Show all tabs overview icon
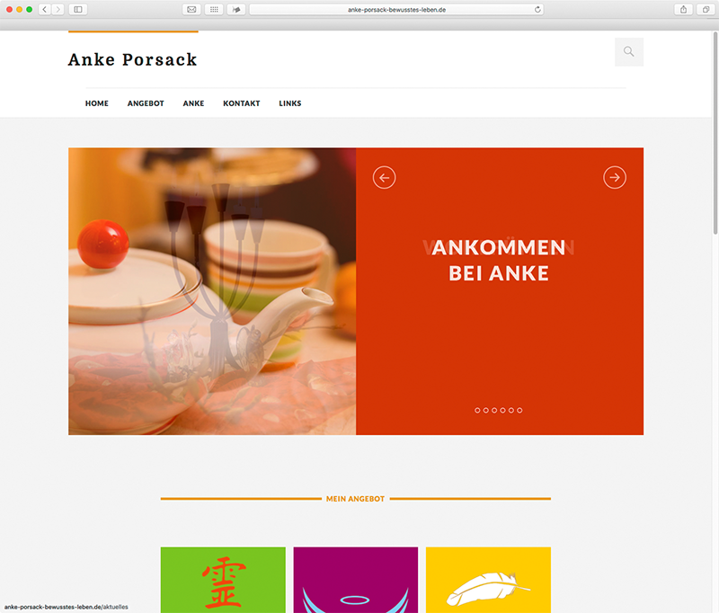 (x=706, y=9)
